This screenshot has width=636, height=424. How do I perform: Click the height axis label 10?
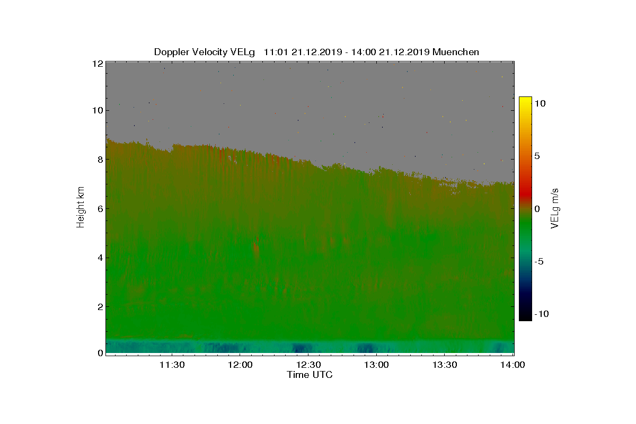click(97, 110)
